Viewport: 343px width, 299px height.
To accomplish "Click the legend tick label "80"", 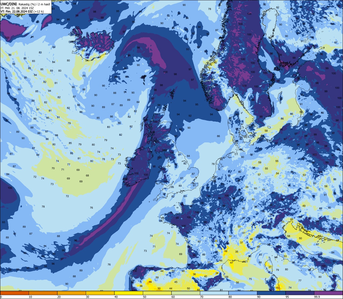I will 230,297.
